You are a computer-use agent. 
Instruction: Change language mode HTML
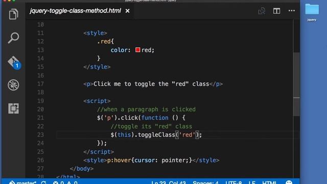pyautogui.click(x=269, y=182)
